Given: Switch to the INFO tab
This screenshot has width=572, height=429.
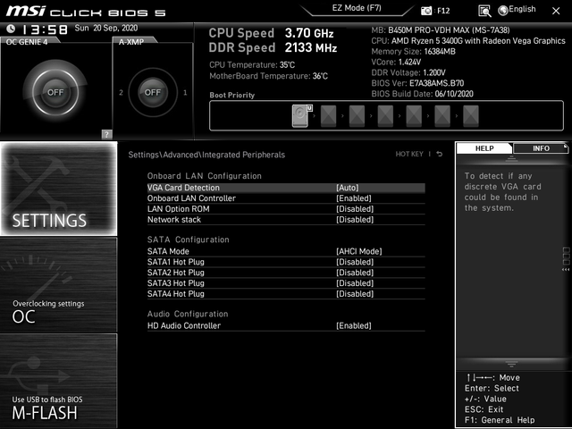Looking at the screenshot, I should (x=541, y=148).
